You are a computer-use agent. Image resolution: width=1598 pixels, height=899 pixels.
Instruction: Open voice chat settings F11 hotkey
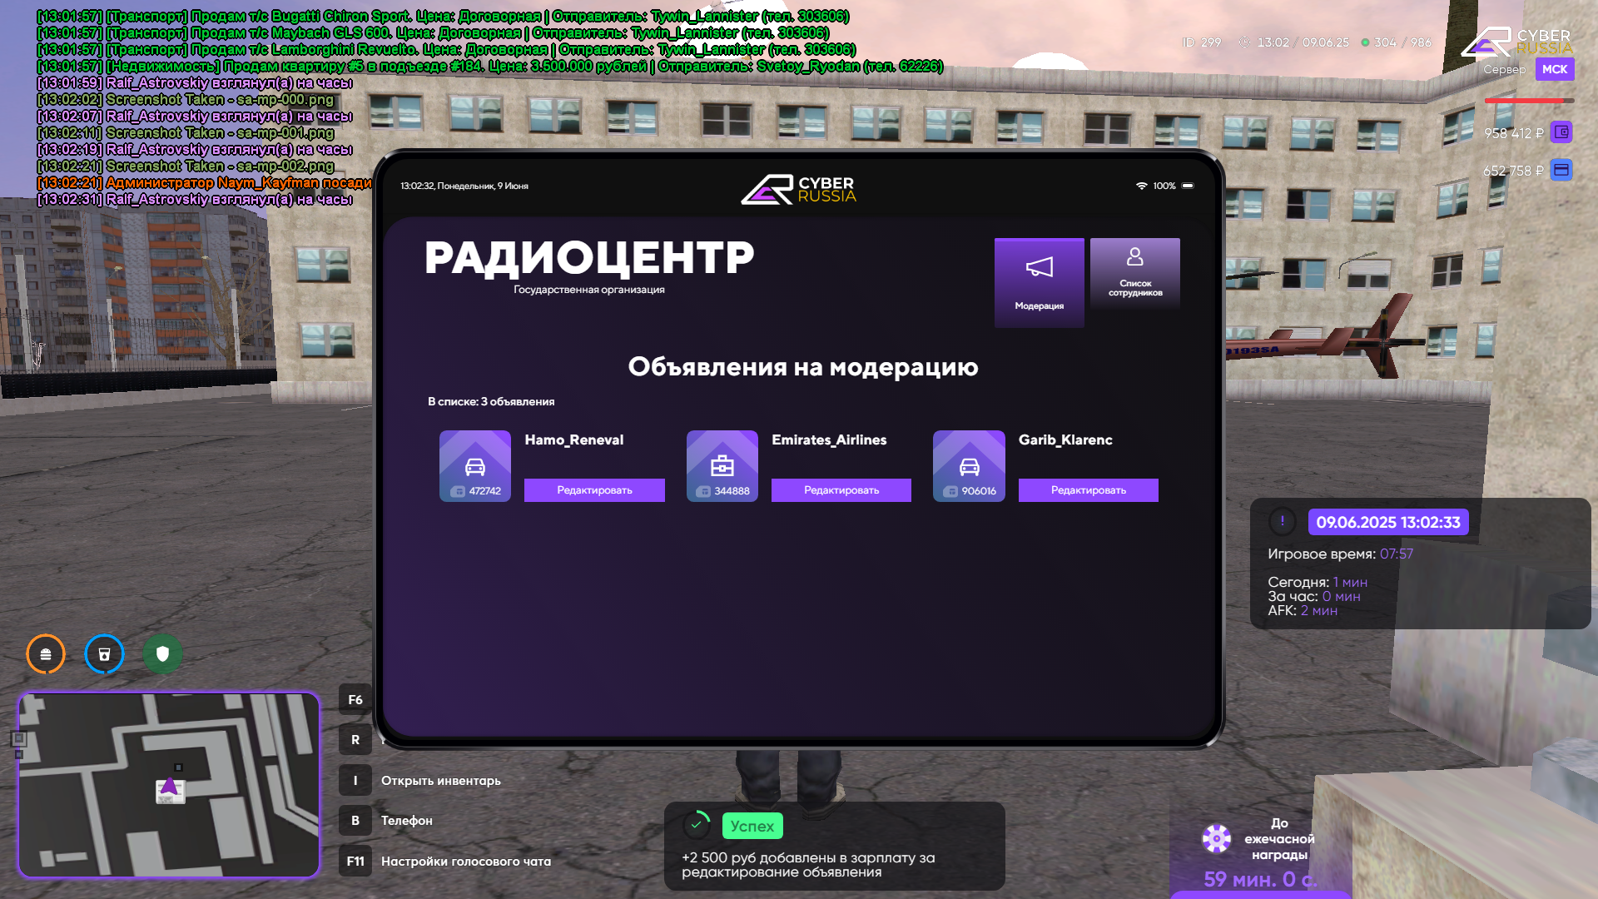355,862
